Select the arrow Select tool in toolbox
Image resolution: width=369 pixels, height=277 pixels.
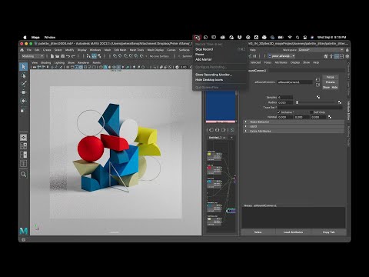pos(23,67)
